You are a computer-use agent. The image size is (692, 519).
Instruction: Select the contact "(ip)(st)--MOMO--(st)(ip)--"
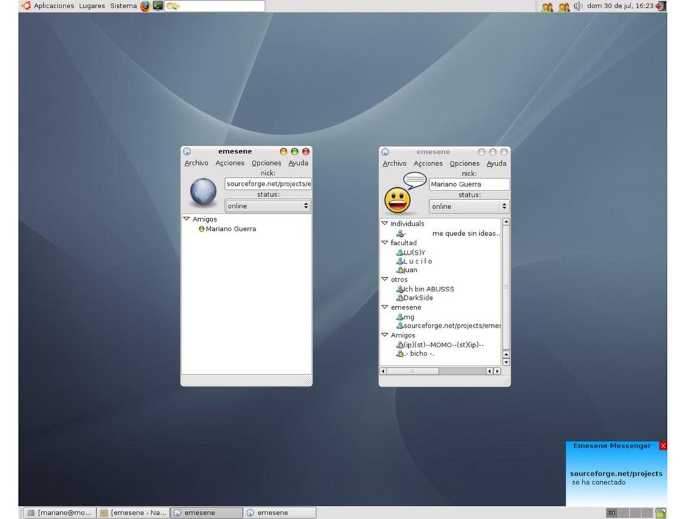point(443,345)
